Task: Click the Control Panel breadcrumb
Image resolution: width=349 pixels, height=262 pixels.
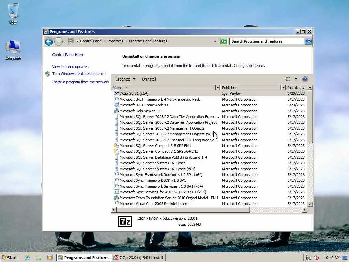Action: click(x=91, y=41)
